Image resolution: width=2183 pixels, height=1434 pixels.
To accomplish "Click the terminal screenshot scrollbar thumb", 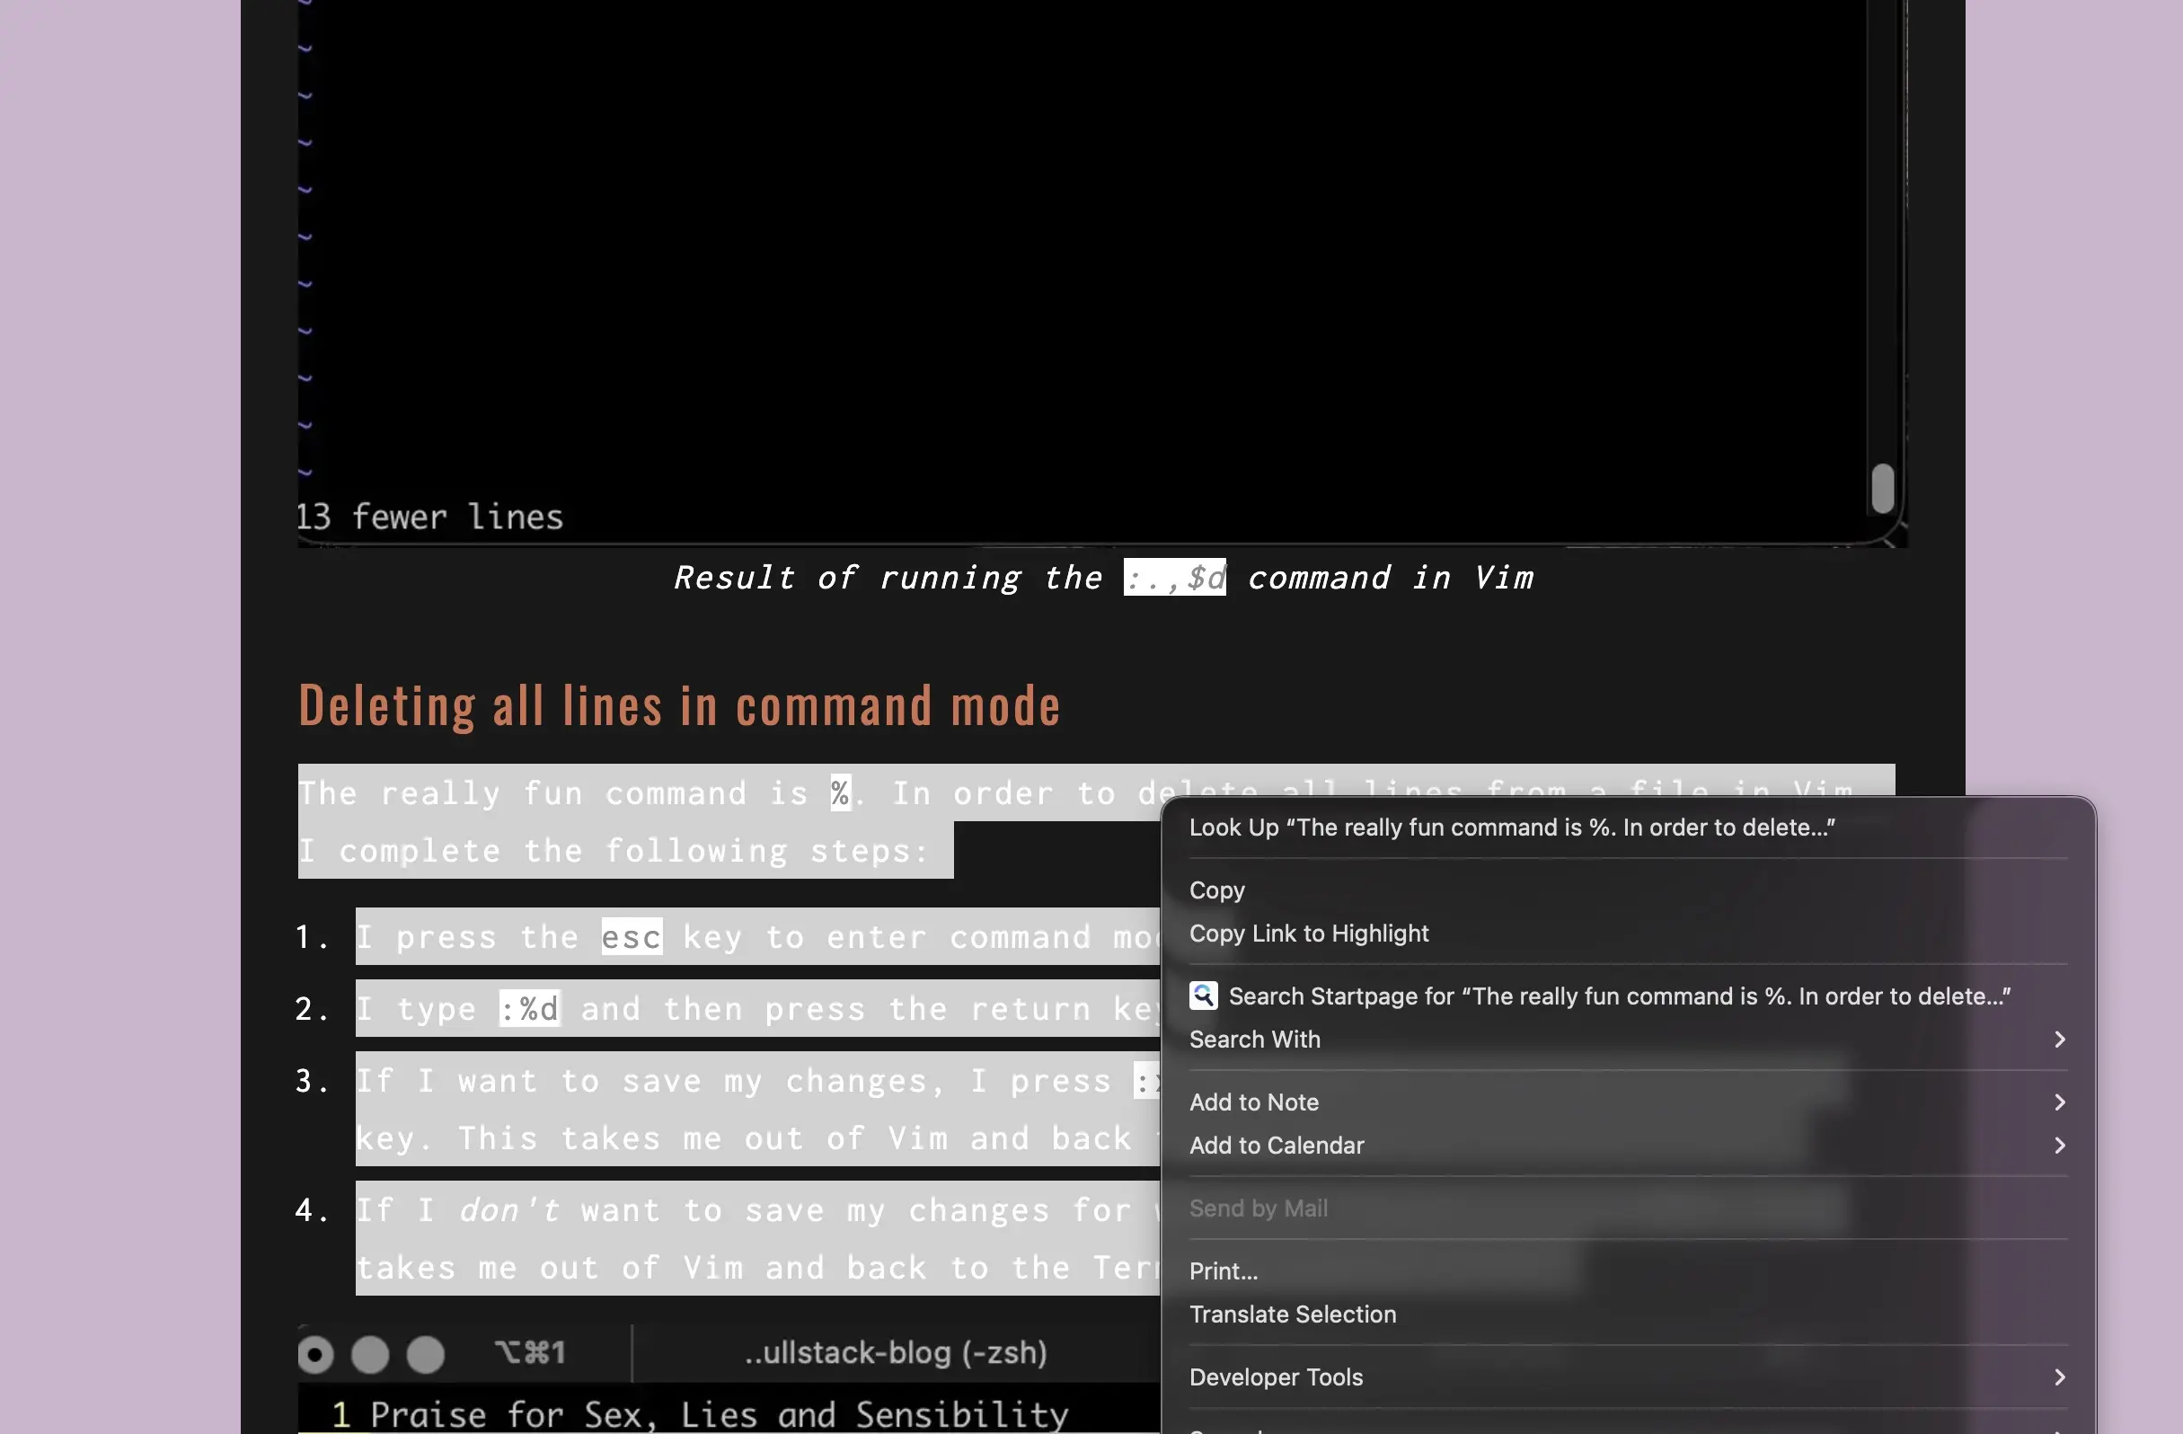I will [x=1882, y=488].
